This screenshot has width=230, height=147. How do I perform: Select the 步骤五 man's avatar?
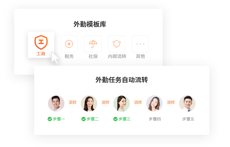click(187, 103)
